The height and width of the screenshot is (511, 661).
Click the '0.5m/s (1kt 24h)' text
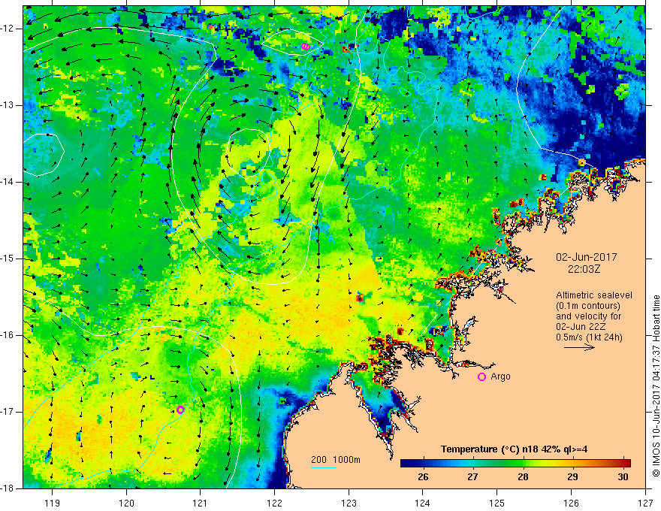coord(589,337)
